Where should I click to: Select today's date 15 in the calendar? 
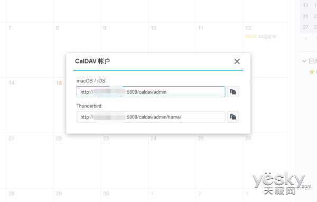point(59,83)
